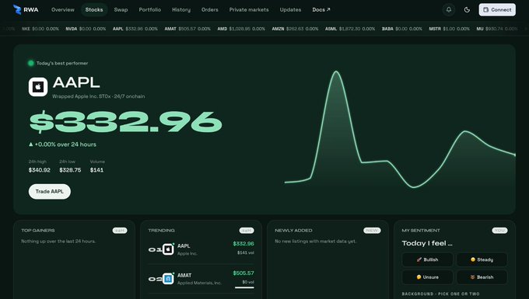
Task: Click the 24h low value $328.75
Action: [x=70, y=170]
